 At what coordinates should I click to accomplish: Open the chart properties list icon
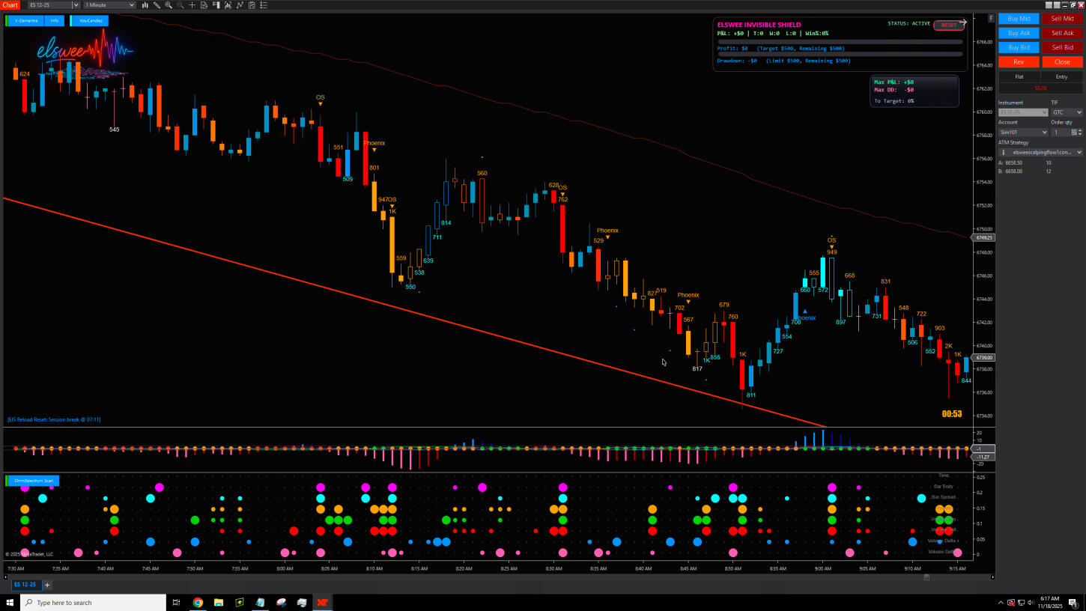[264, 5]
